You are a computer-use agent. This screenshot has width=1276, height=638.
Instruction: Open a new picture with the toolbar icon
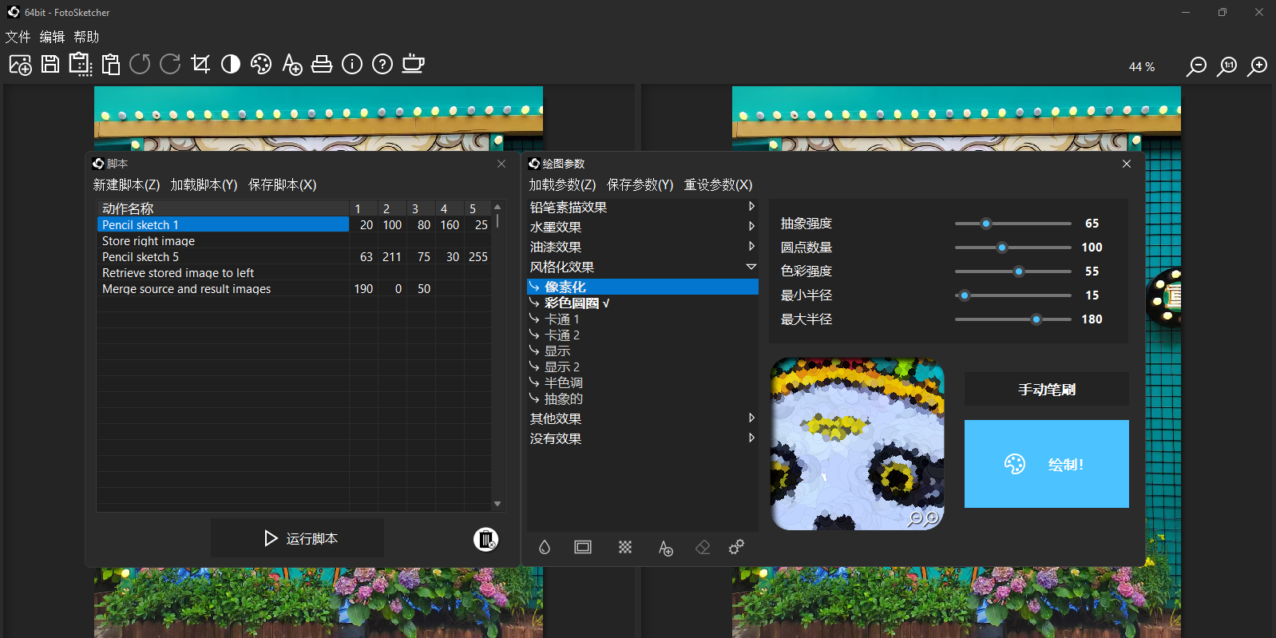[x=20, y=65]
